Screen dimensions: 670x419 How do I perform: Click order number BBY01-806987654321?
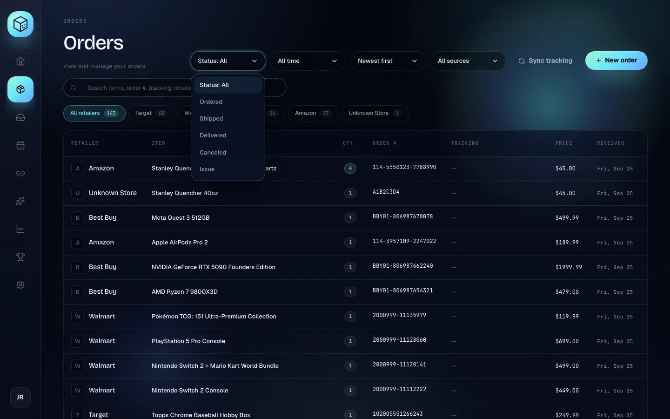pos(402,291)
